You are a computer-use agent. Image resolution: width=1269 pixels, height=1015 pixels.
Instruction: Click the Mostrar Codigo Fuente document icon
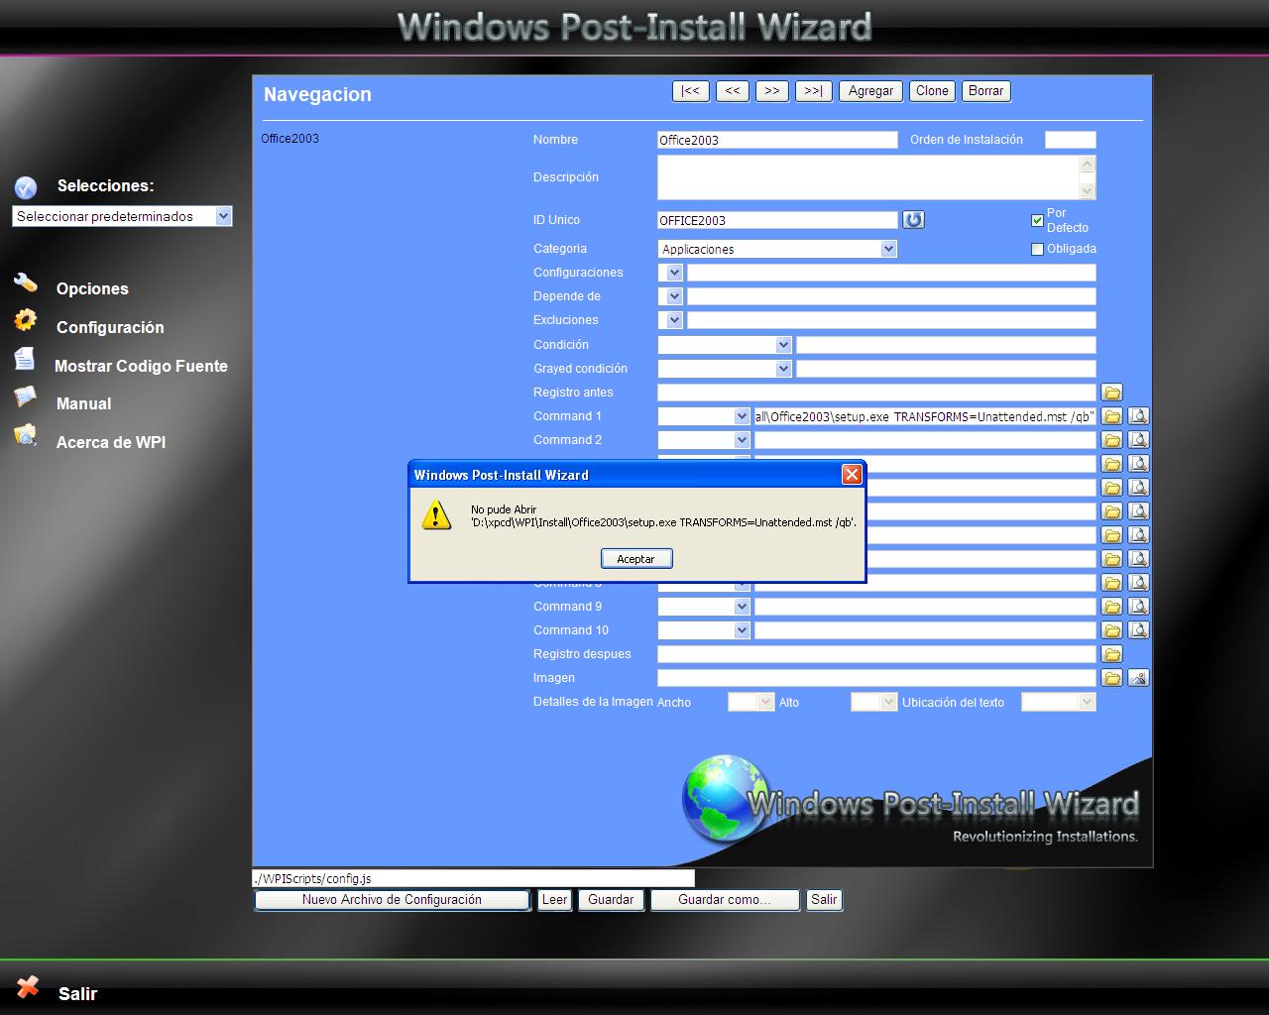click(26, 359)
